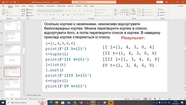Select the rectangle shape in gallery
The image size is (186, 105).
[122, 10]
